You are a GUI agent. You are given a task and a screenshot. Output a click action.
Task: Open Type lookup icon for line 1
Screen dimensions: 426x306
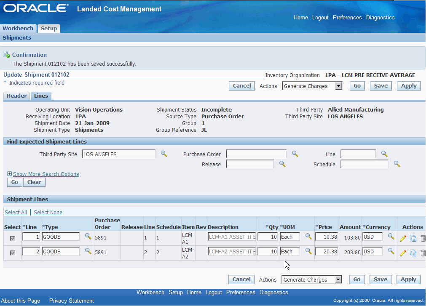(x=88, y=236)
